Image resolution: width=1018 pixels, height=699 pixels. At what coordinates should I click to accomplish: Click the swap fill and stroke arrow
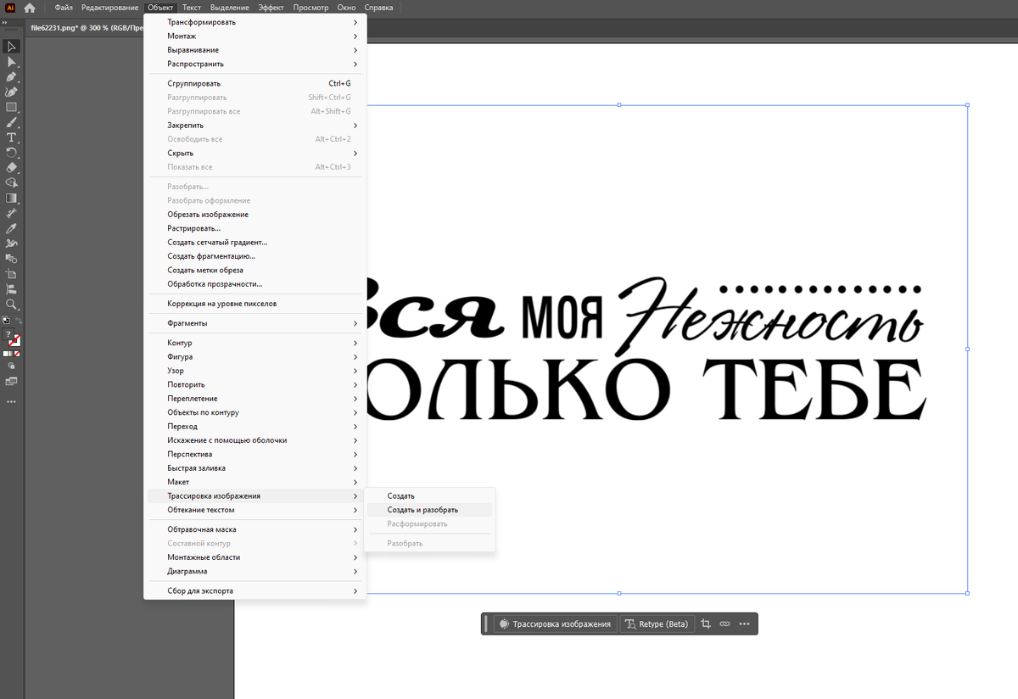tap(18, 321)
